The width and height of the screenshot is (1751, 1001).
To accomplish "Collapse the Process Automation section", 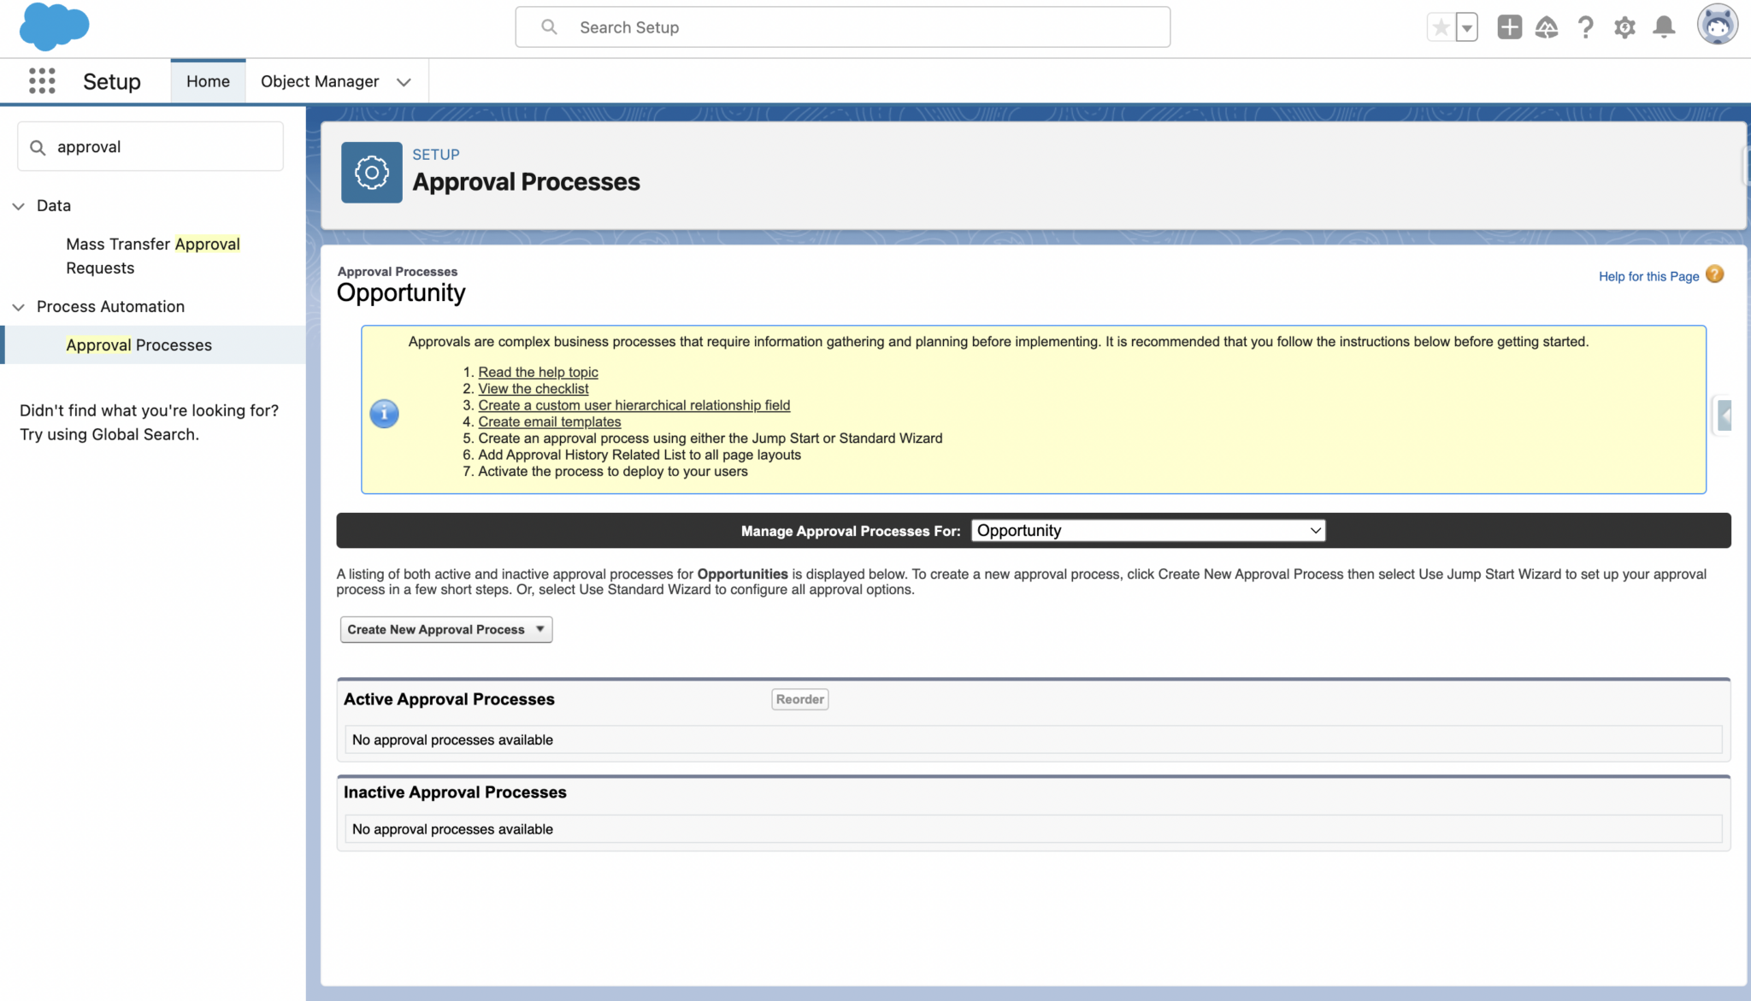I will click(x=18, y=306).
